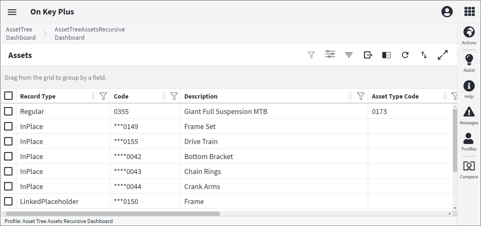
Task: Click the horizontal scrollbar thumb
Action: 113,214
